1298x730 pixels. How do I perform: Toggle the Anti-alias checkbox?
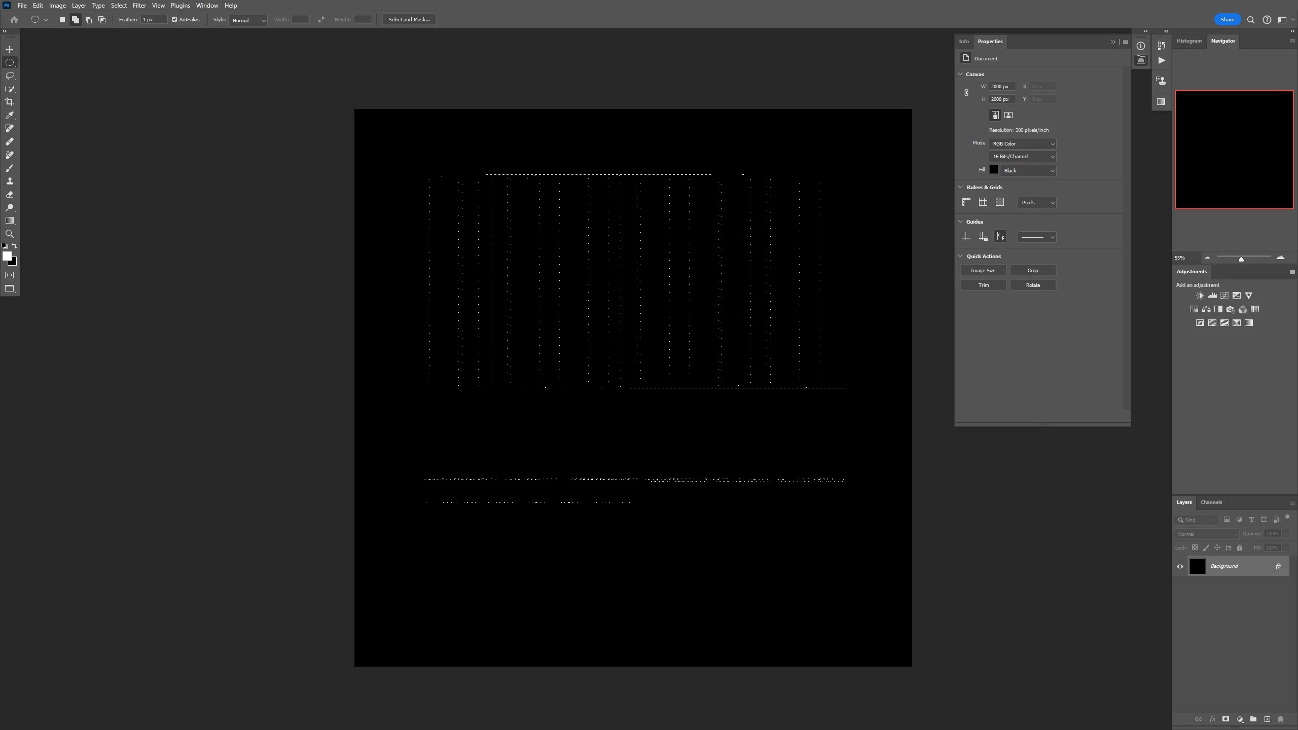point(174,20)
